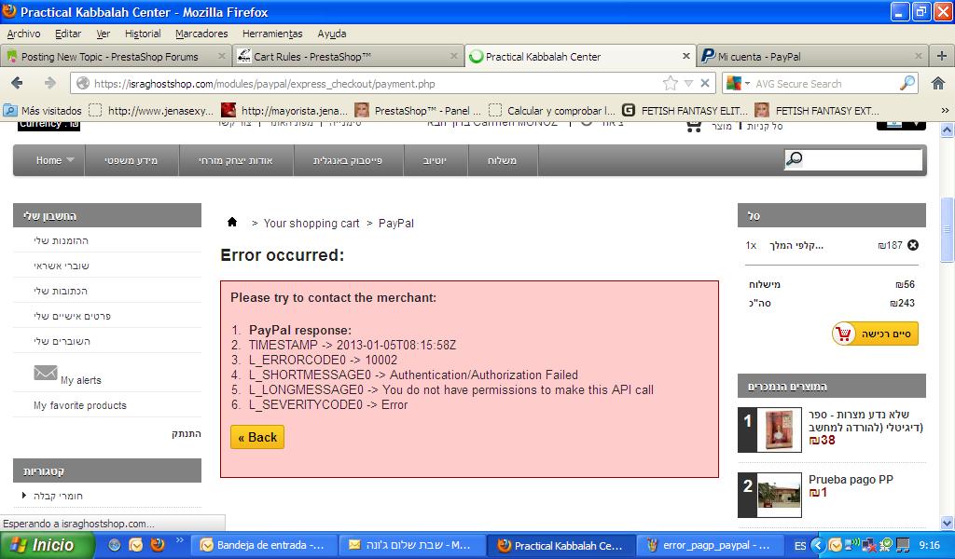955x559 pixels.
Task: Click the site search magnifier icon
Action: [x=795, y=160]
